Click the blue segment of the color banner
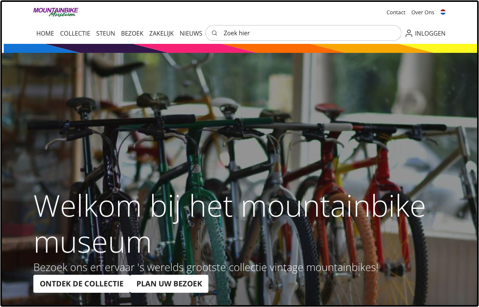479x307 pixels. coord(30,48)
